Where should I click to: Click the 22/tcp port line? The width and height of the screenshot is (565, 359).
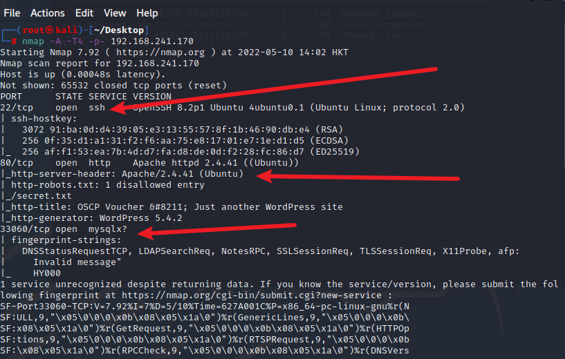232,108
